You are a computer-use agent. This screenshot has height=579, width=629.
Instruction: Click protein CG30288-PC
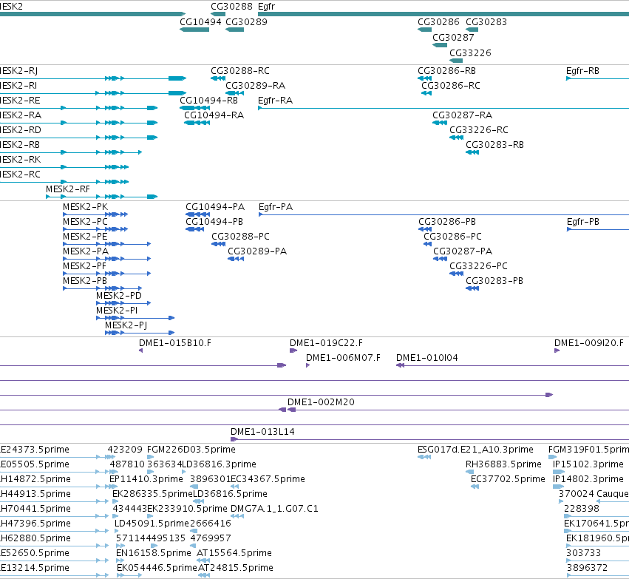(x=240, y=237)
